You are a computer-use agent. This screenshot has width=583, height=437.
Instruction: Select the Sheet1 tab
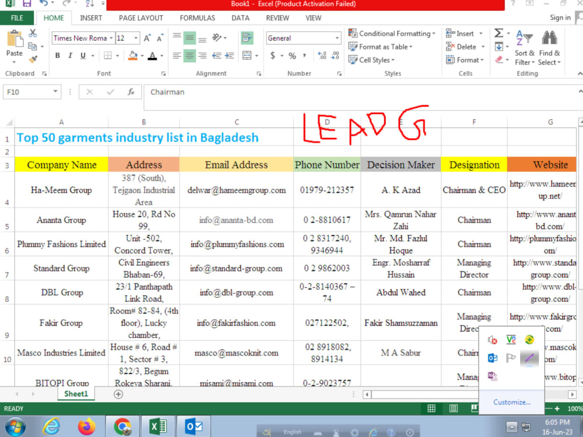coord(76,394)
